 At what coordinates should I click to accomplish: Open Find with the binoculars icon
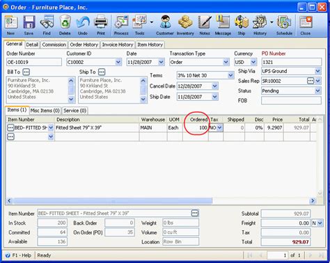[47, 25]
